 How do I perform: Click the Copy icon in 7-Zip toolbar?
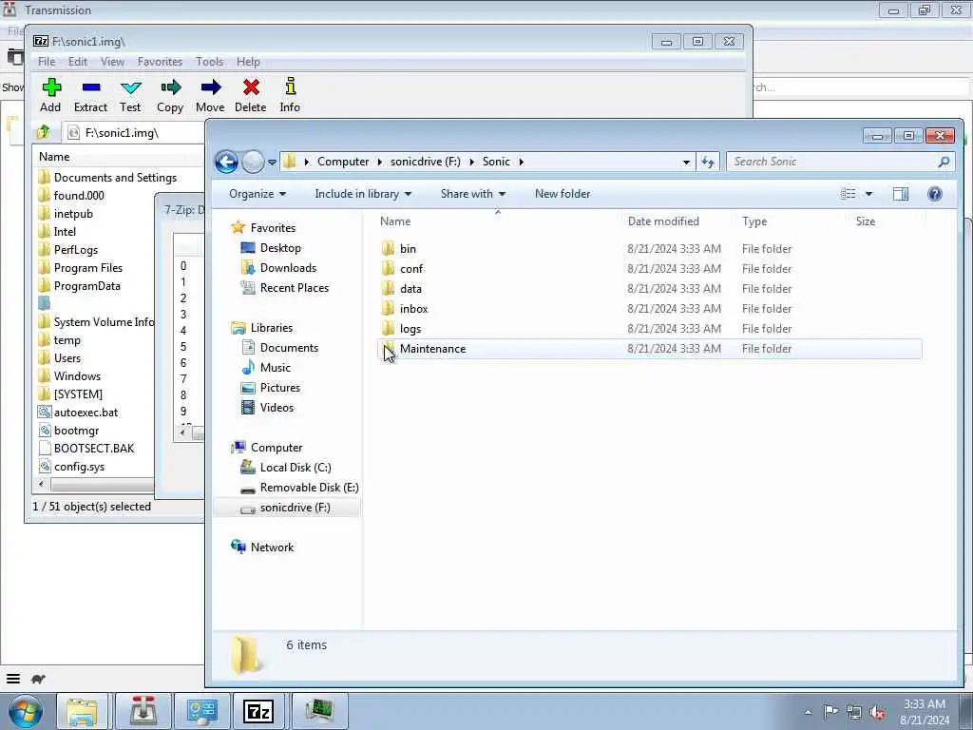[170, 87]
